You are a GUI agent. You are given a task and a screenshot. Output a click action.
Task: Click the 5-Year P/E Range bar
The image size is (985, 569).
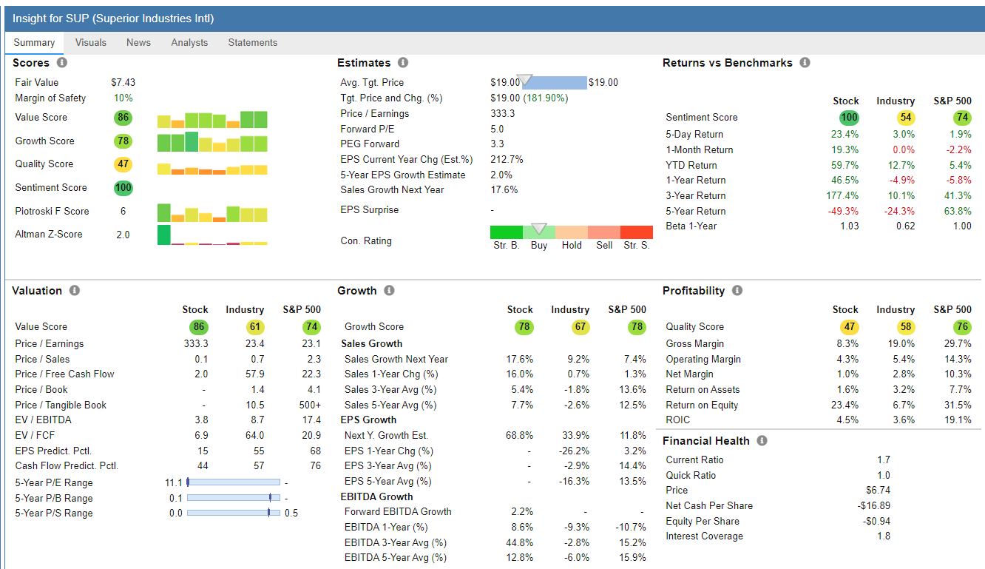234,482
